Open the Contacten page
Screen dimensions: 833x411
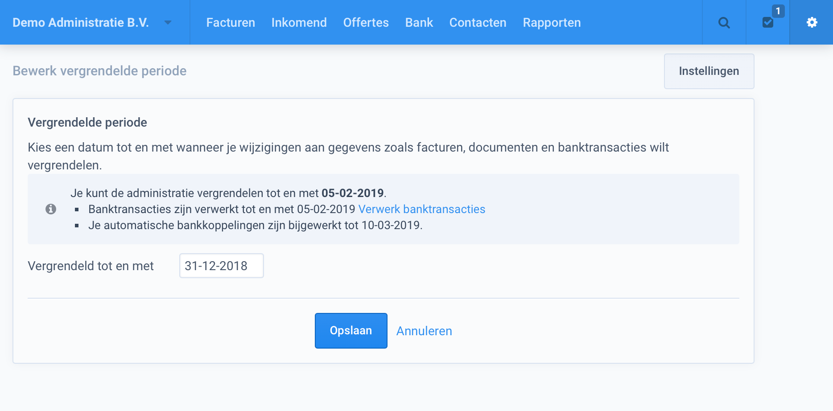point(478,22)
